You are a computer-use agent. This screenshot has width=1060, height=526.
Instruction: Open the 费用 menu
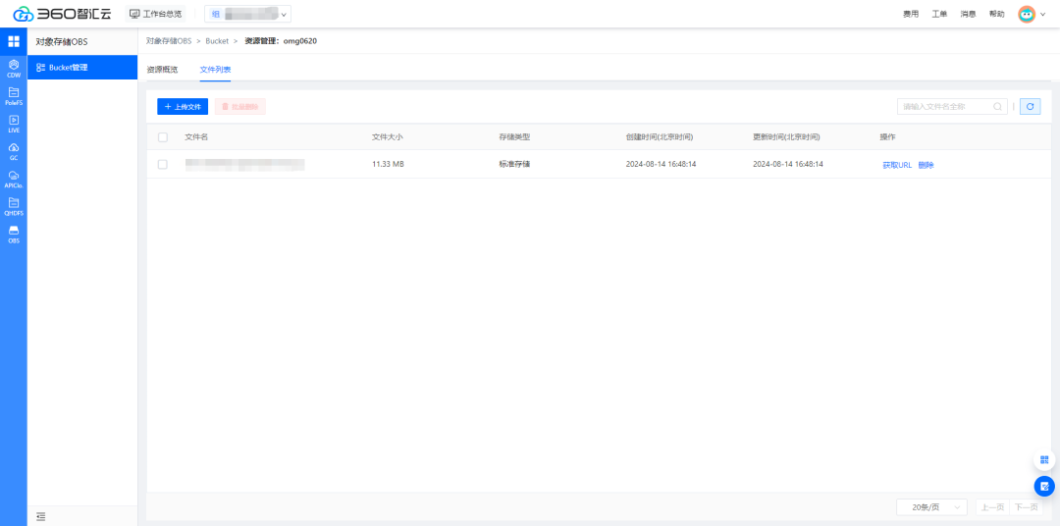(x=911, y=14)
